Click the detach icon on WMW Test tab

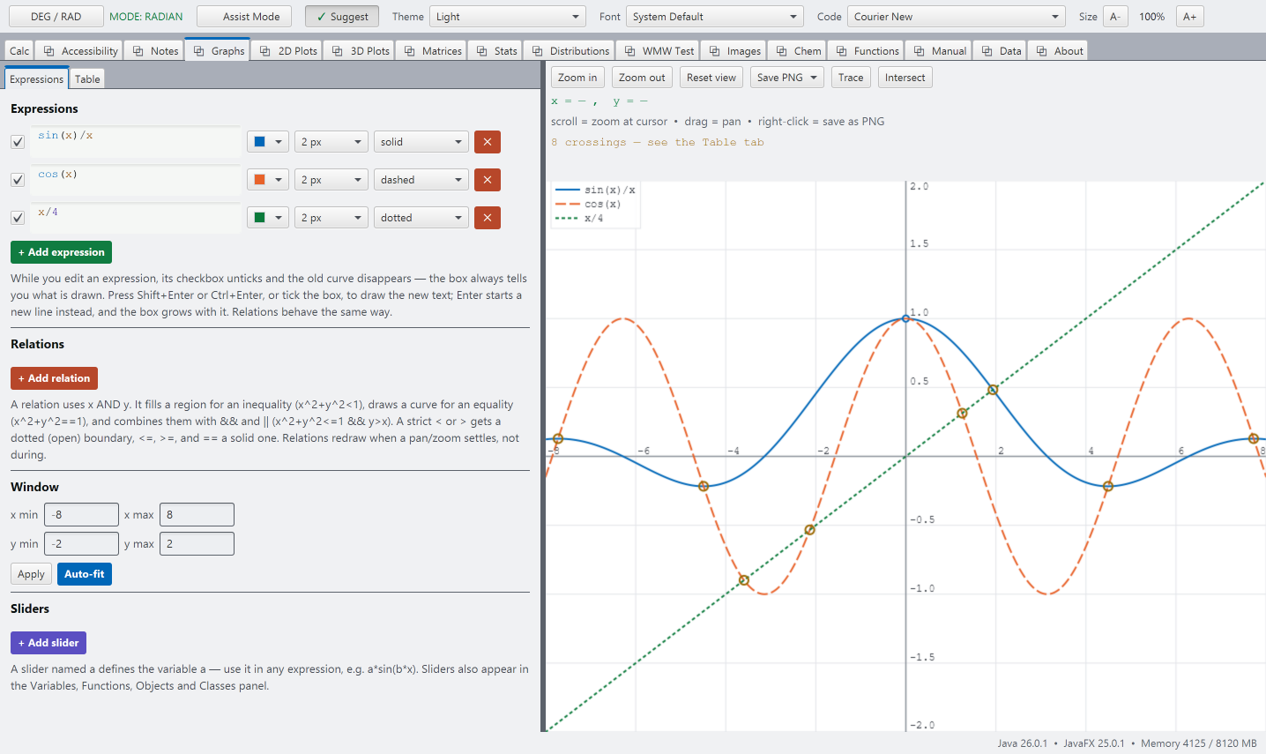630,51
